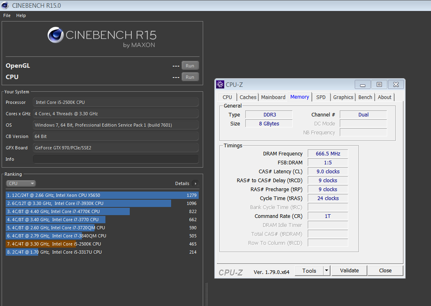Run the OpenGL benchmark
431x306 pixels.
pyautogui.click(x=190, y=66)
